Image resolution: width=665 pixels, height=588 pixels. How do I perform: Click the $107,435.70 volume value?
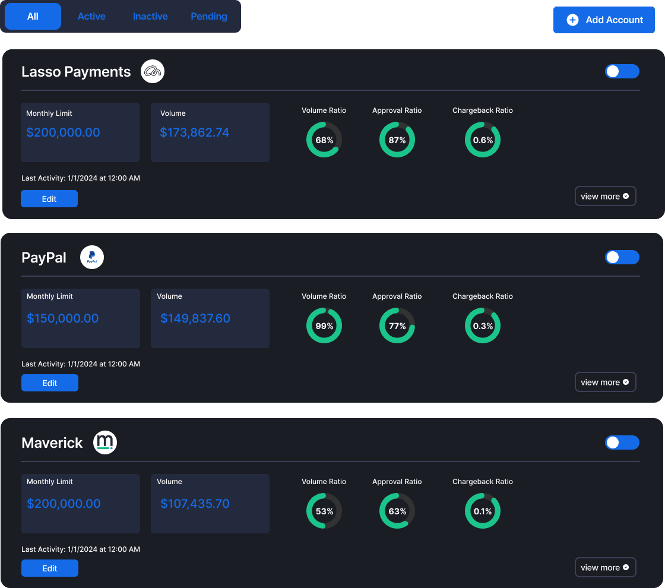point(195,504)
